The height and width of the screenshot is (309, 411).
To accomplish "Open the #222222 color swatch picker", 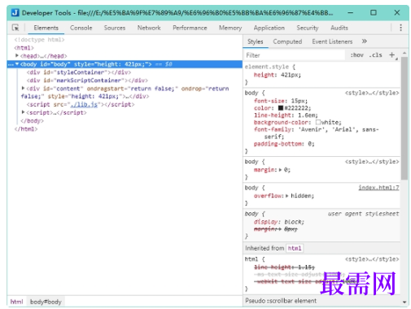I will [x=281, y=108].
